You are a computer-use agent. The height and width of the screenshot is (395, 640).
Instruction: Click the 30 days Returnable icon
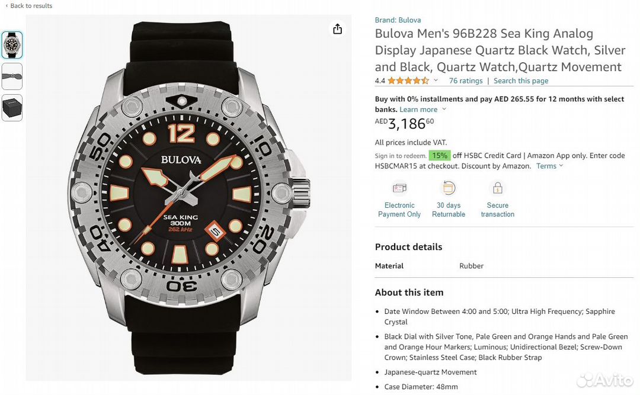(x=449, y=188)
